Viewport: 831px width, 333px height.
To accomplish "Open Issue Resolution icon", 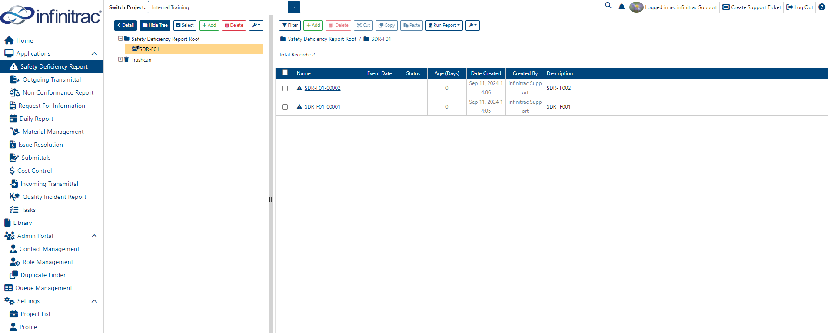I will 13,145.
